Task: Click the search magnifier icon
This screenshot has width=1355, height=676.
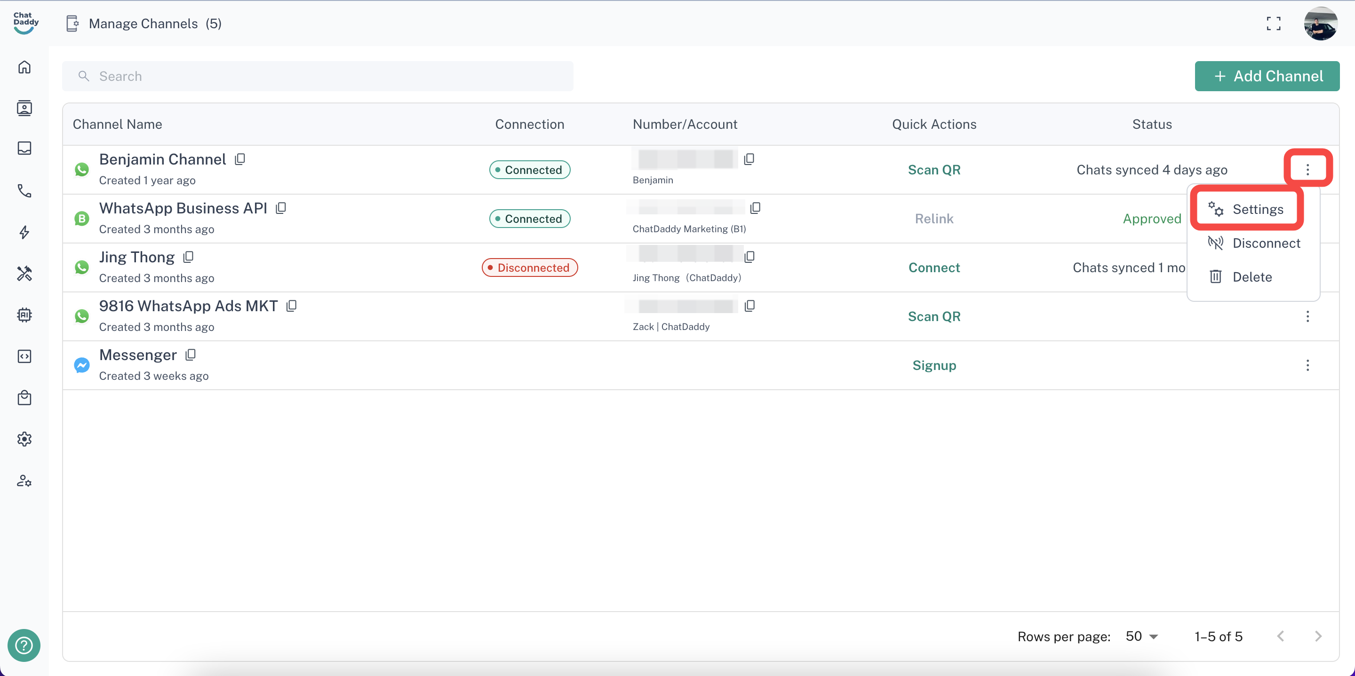Action: (83, 76)
